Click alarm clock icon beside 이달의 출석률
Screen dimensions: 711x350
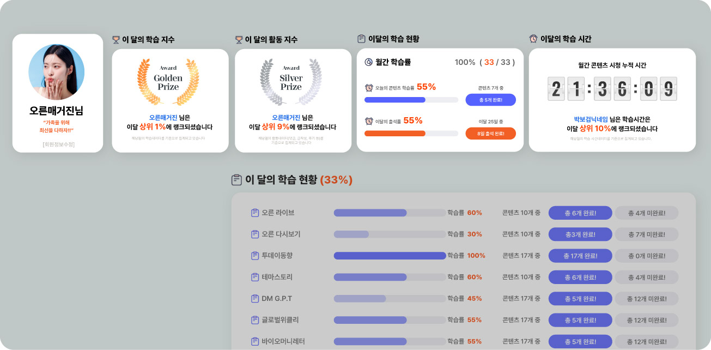[x=369, y=121]
